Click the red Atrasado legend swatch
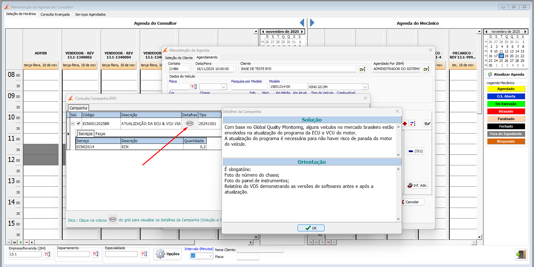534x267 pixels. 506,111
